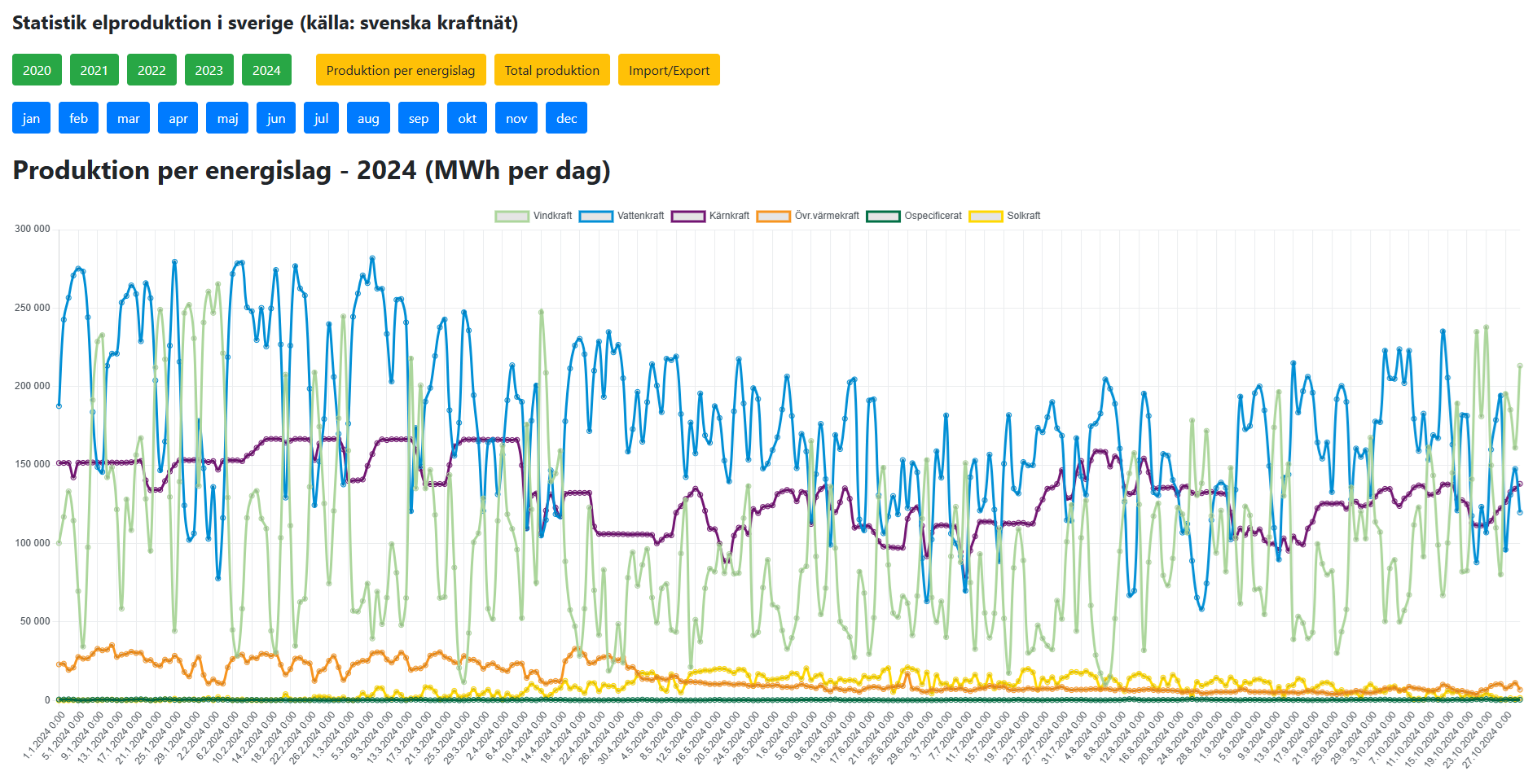Choose the okt month filter
The width and height of the screenshot is (1537, 780).
pos(467,118)
